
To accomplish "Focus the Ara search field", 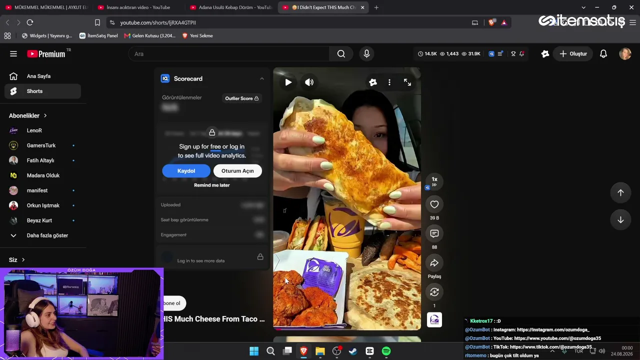I will tap(229, 54).
